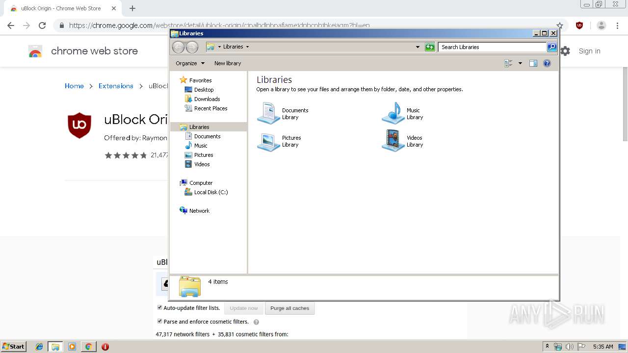Screen dimensions: 628x353
Task: Show hidden tray icons arrow
Action: tap(547, 347)
